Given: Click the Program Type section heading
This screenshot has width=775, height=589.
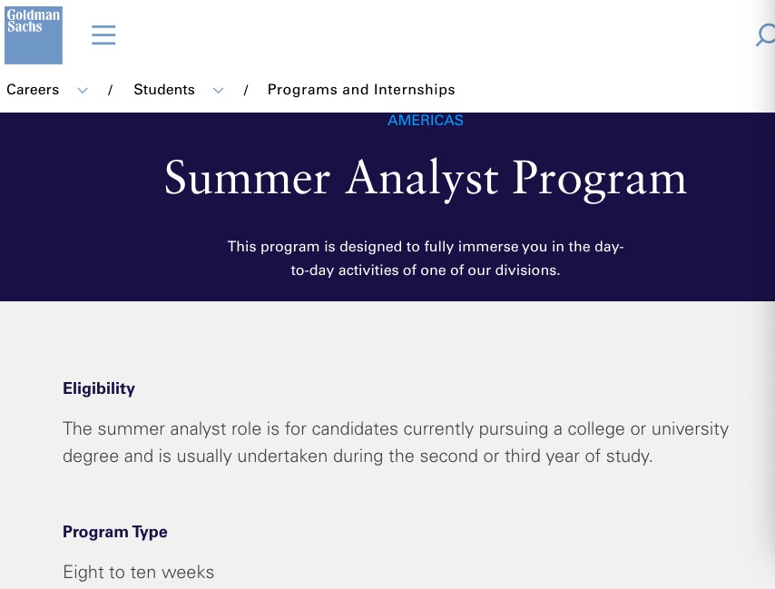Looking at the screenshot, I should (x=115, y=532).
